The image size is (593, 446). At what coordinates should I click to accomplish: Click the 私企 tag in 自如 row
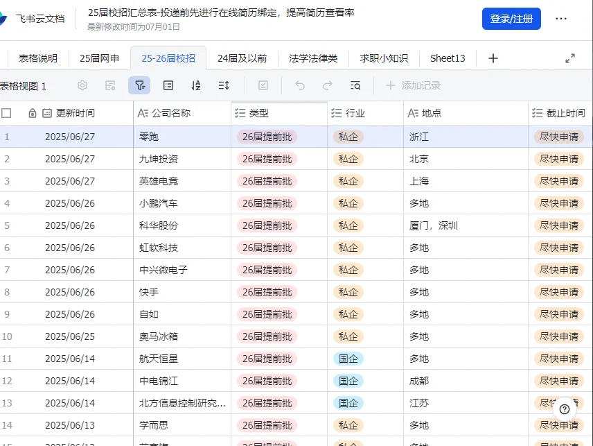(348, 314)
